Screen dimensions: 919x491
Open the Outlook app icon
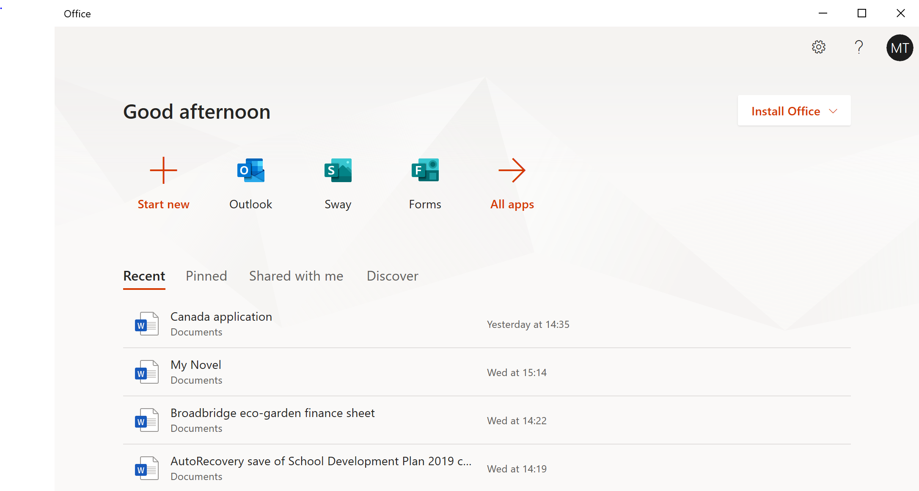point(251,170)
